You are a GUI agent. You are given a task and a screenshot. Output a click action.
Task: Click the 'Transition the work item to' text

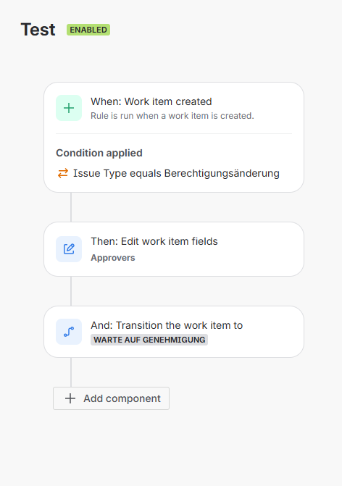pos(180,325)
